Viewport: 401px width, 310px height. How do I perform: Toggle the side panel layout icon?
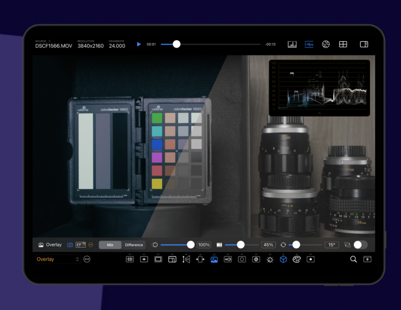364,44
